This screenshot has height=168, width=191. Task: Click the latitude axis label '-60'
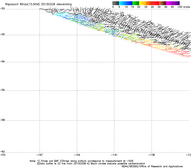pos(2,152)
